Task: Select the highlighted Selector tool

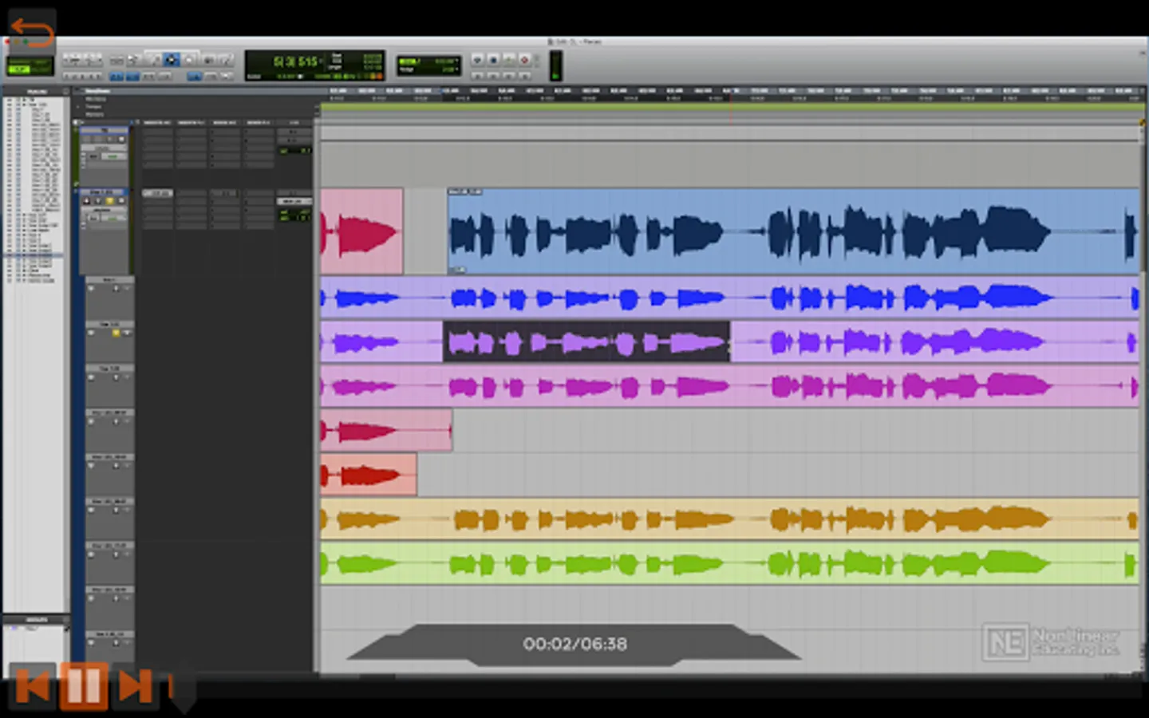Action: tap(171, 60)
